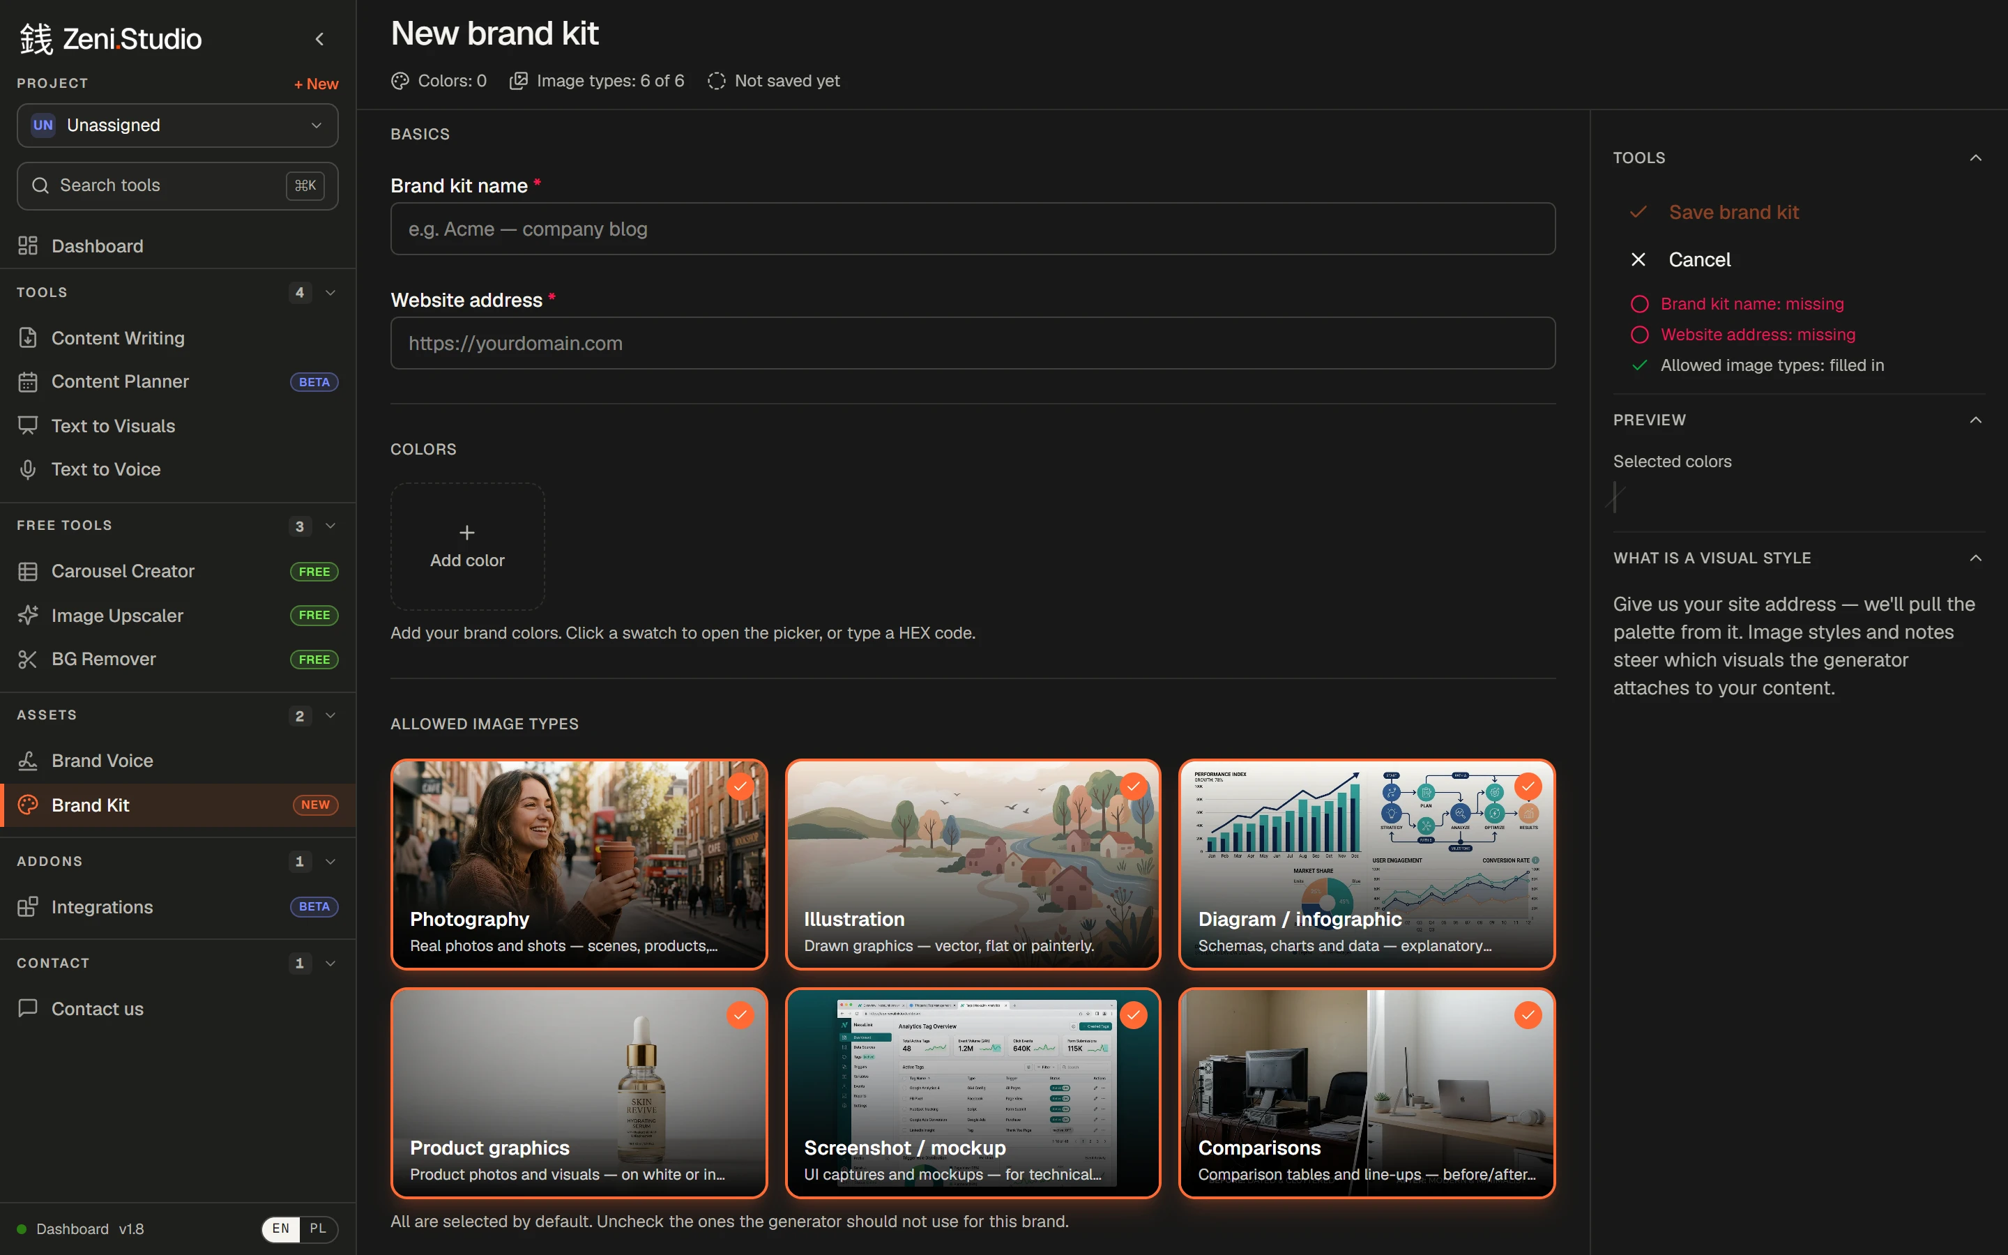Uncheck the Diagram / infographic image type
The image size is (2008, 1255).
(1528, 786)
